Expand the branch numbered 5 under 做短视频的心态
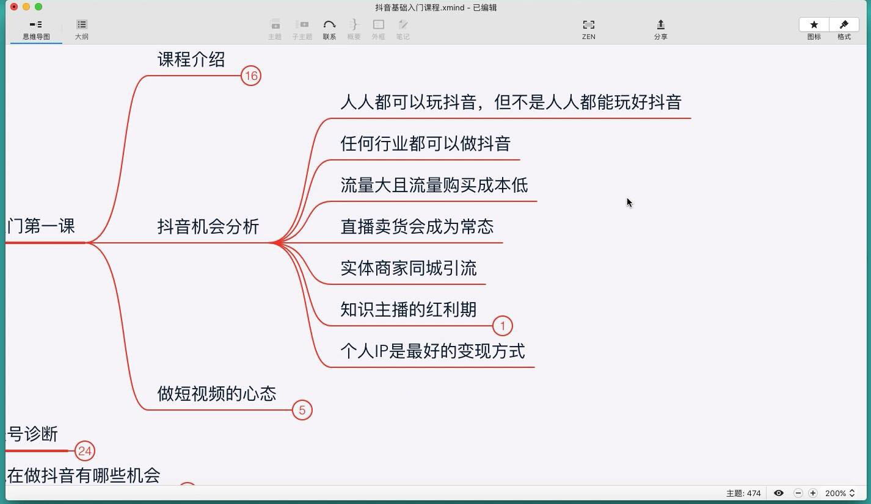Image resolution: width=871 pixels, height=504 pixels. point(303,410)
